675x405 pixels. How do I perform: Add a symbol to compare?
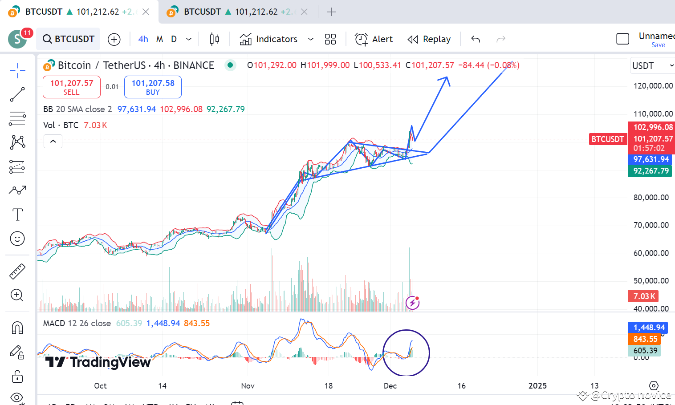pos(114,40)
